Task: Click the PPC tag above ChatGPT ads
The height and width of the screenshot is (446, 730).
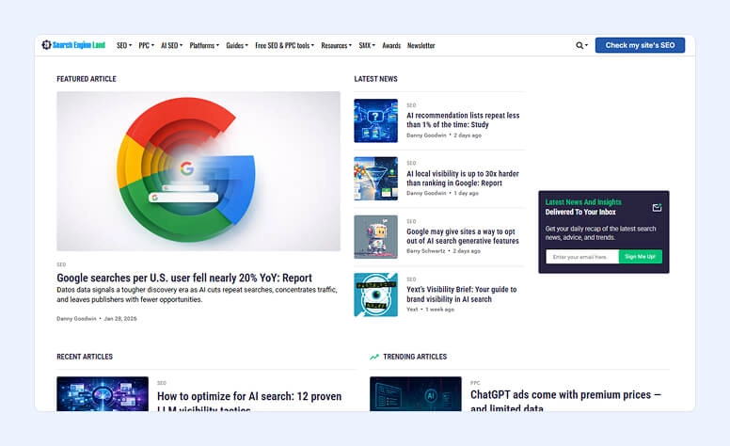Action: pyautogui.click(x=475, y=383)
